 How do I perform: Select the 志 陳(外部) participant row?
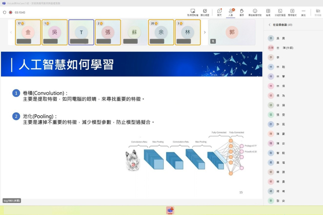(x=293, y=48)
